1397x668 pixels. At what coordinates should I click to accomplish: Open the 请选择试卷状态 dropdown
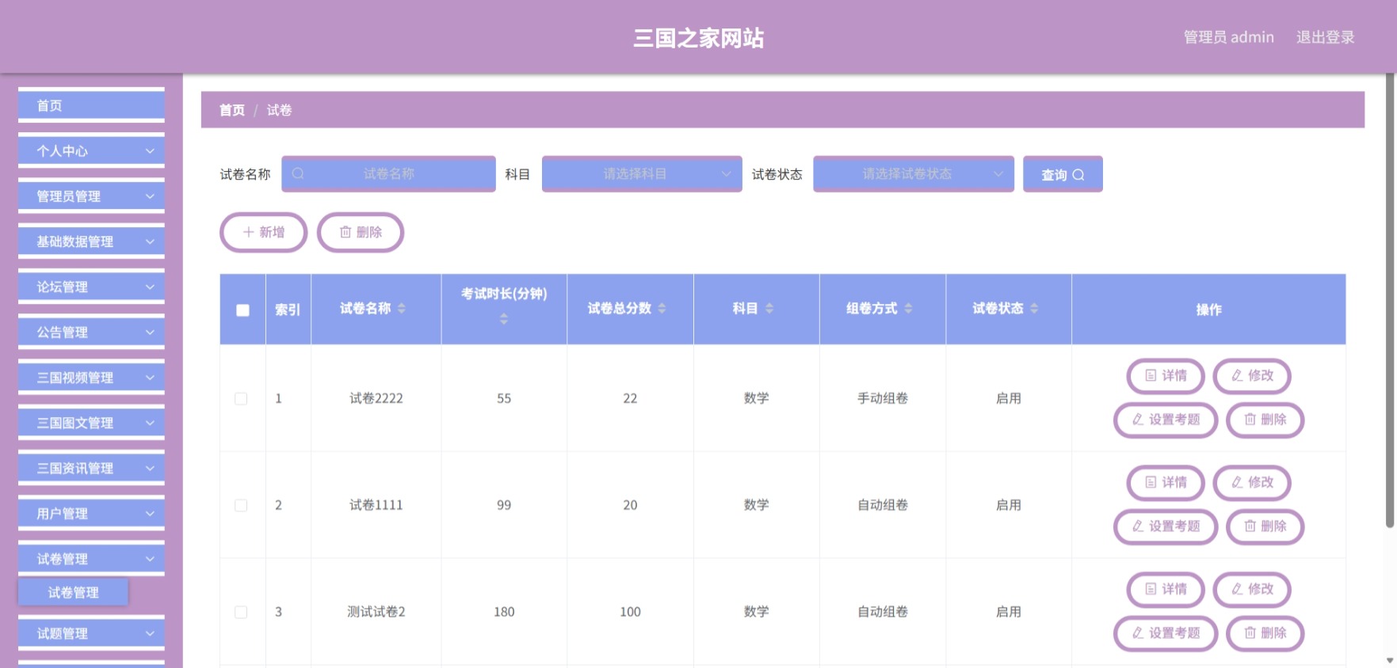tap(914, 174)
